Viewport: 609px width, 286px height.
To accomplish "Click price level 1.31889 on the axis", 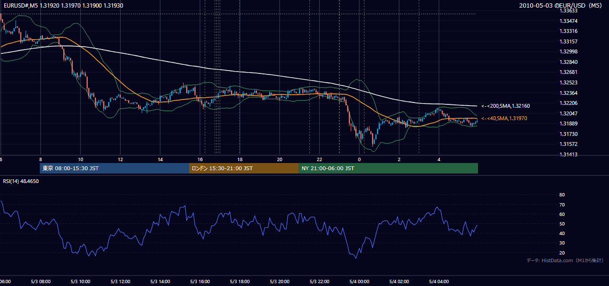I will [x=568, y=124].
